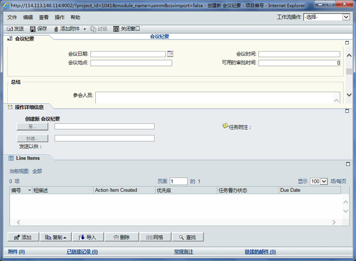This screenshot has height=261, width=356.
Task: Select the 操作详细信息 section tab
Action: (x=29, y=107)
